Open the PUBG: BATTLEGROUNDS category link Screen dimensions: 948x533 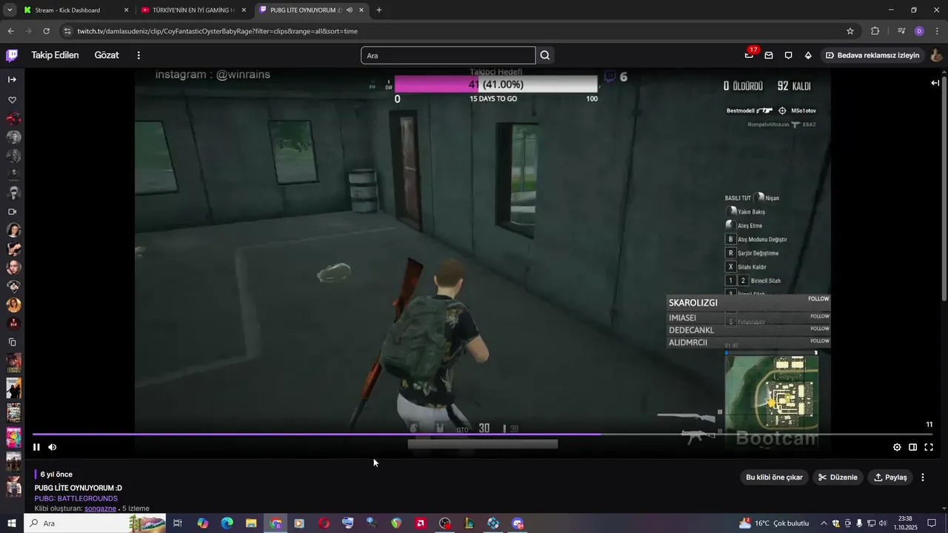coord(76,498)
